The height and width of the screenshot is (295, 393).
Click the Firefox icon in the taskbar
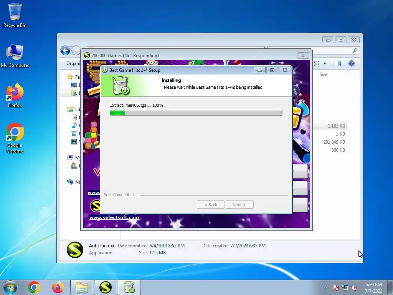pyautogui.click(x=58, y=287)
